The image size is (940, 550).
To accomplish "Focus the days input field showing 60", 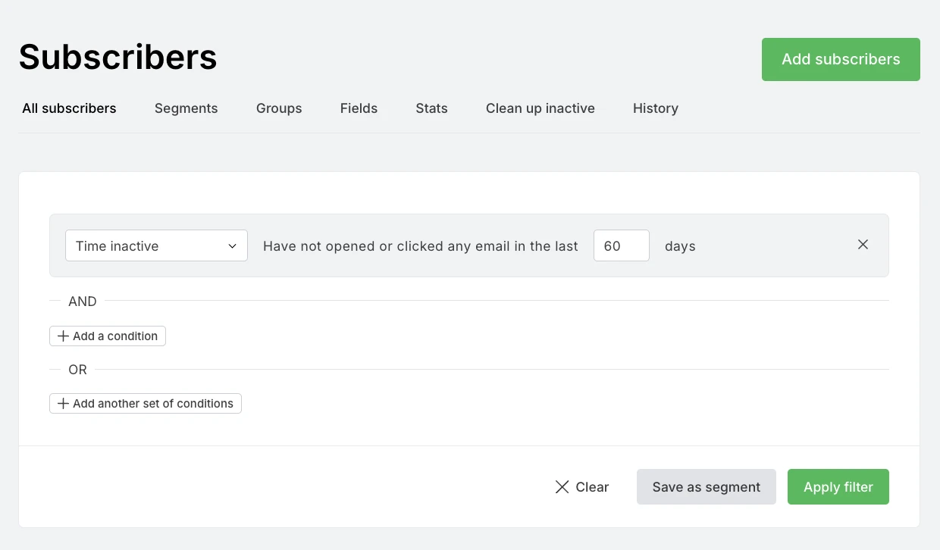I will (621, 245).
